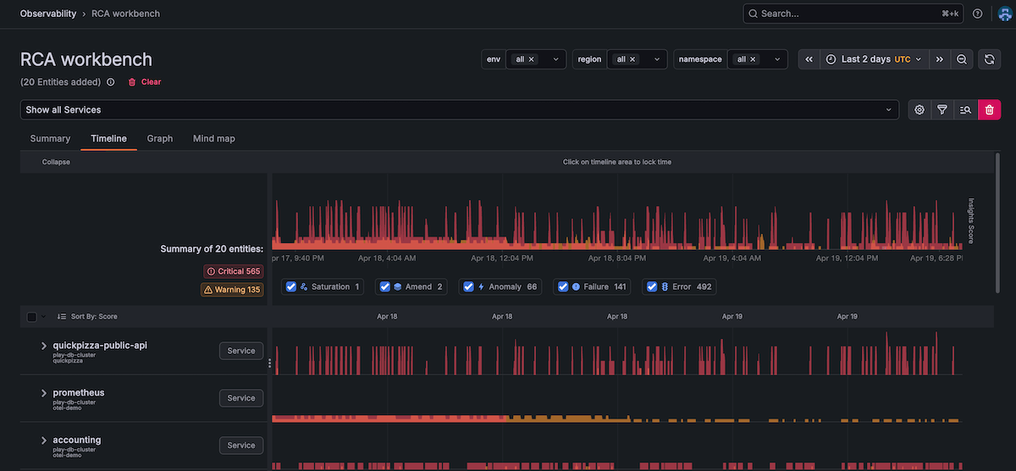The image size is (1016, 471).
Task: Expand the accounting row
Action: (43, 441)
